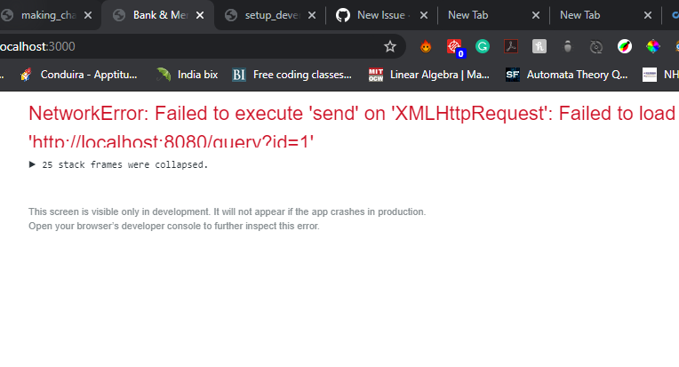Bookmark this page with star icon
Image resolution: width=679 pixels, height=367 pixels.
pyautogui.click(x=390, y=46)
